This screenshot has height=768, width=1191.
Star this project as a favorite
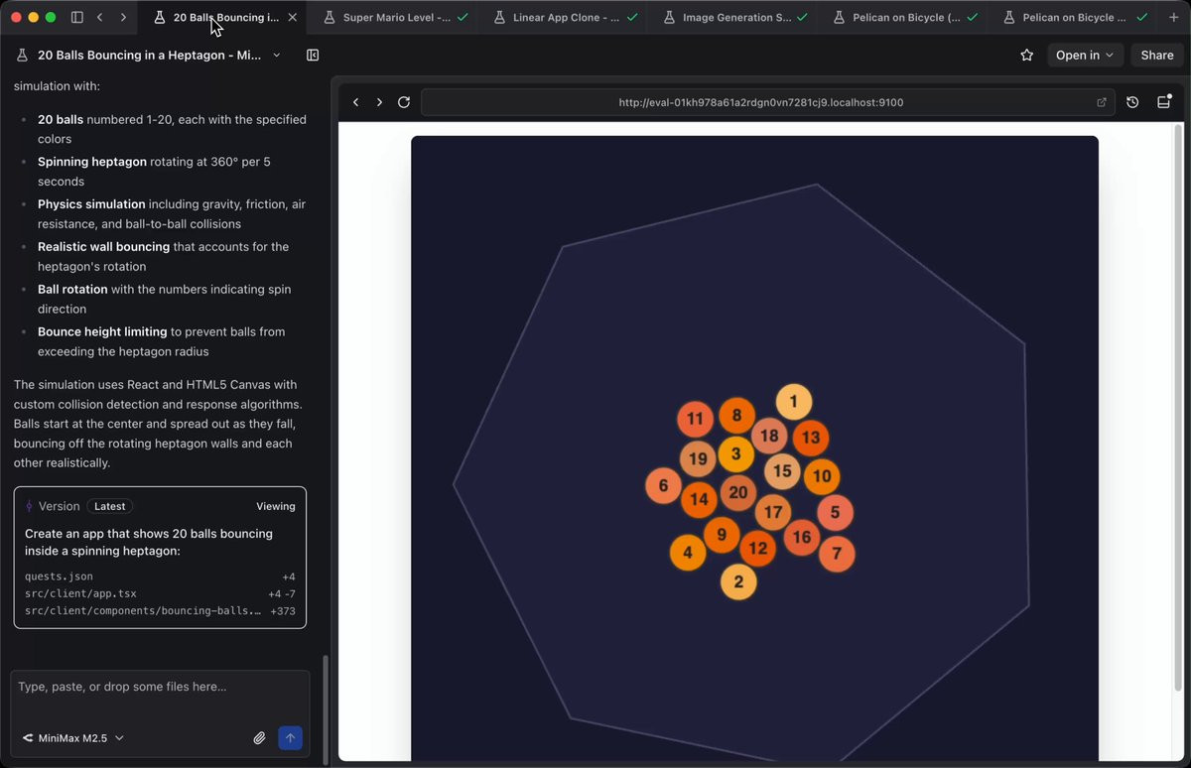[1027, 56]
